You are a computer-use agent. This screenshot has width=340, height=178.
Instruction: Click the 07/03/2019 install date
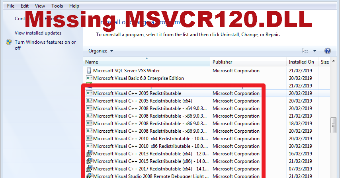(x=300, y=169)
